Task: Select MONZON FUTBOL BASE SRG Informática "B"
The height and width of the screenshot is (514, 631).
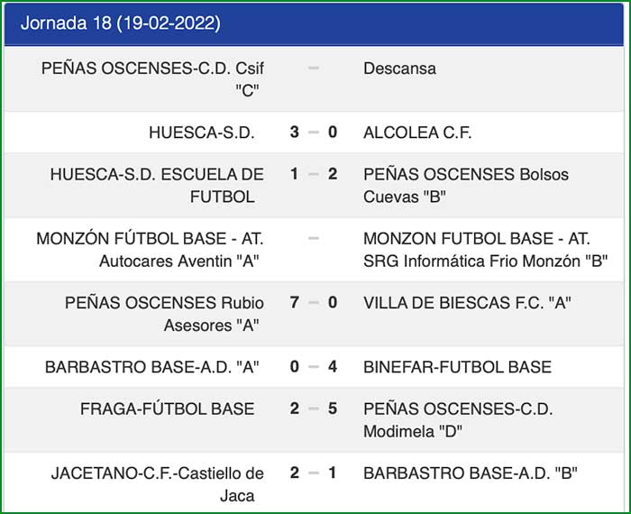Action: [x=484, y=250]
